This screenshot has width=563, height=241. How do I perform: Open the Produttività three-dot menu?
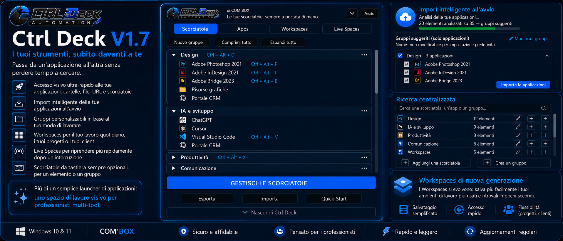[x=364, y=157]
